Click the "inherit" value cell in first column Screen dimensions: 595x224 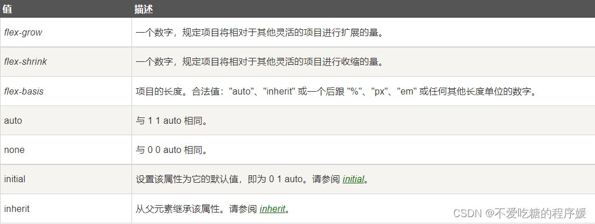coord(66,209)
